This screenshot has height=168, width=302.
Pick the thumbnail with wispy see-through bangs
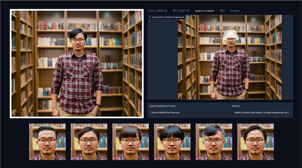pos(130,142)
